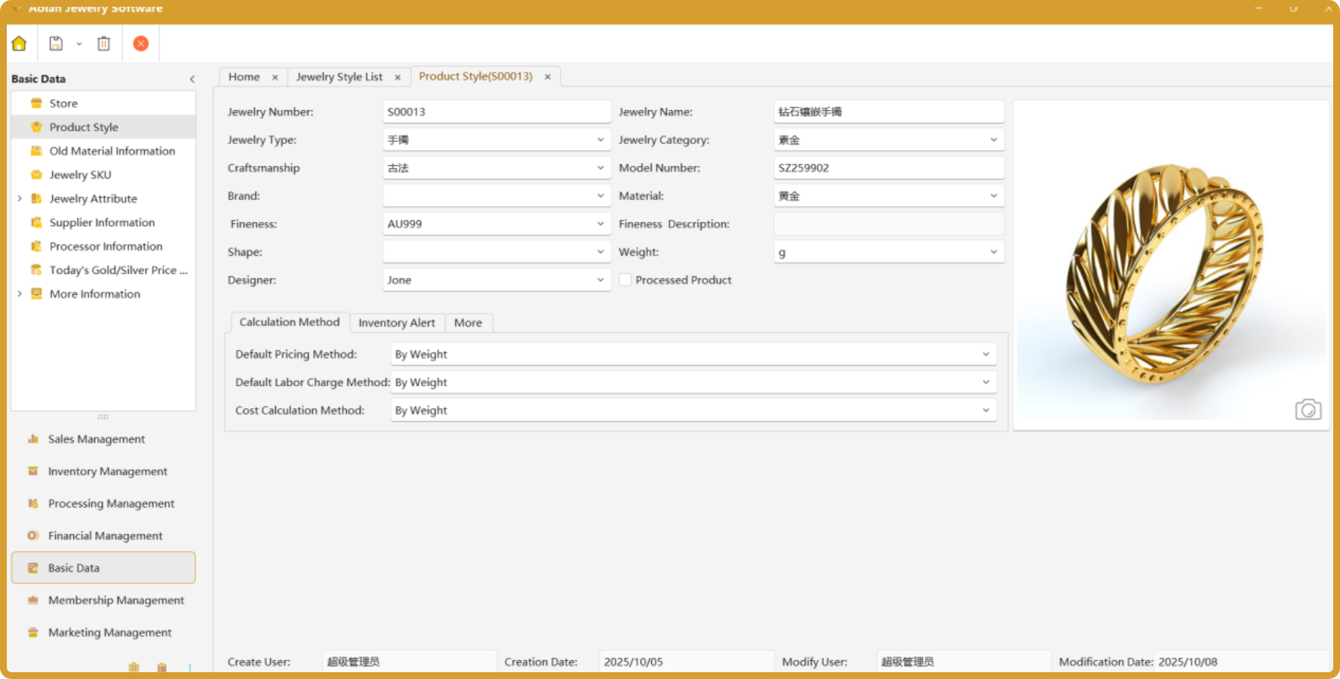Open Marketing Management module
This screenshot has width=1340, height=679.
(109, 633)
